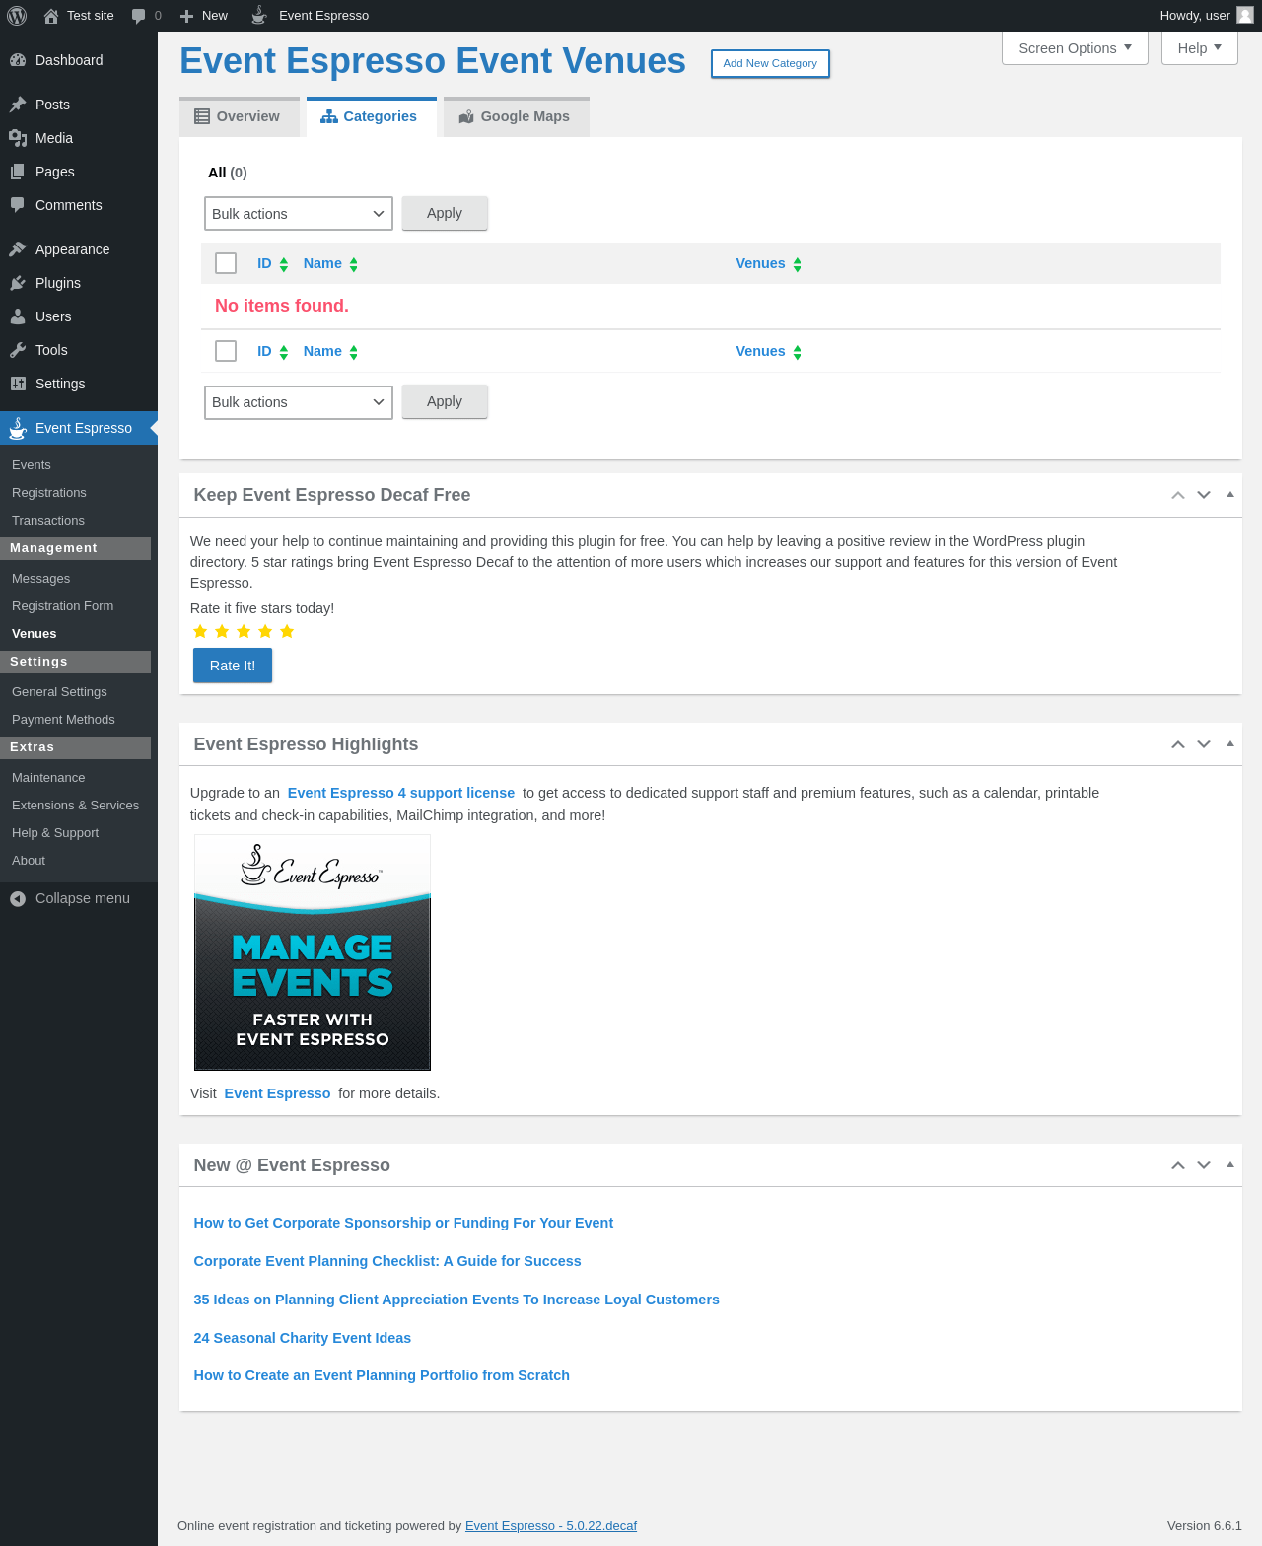Sort by Venues using top header arrows
1262x1546 pixels.
(798, 264)
